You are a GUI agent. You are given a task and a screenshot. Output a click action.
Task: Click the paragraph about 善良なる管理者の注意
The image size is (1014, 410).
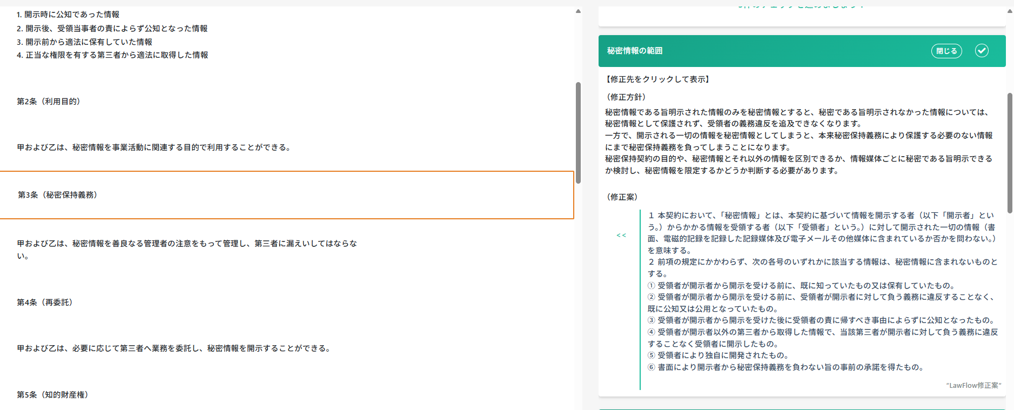click(187, 250)
